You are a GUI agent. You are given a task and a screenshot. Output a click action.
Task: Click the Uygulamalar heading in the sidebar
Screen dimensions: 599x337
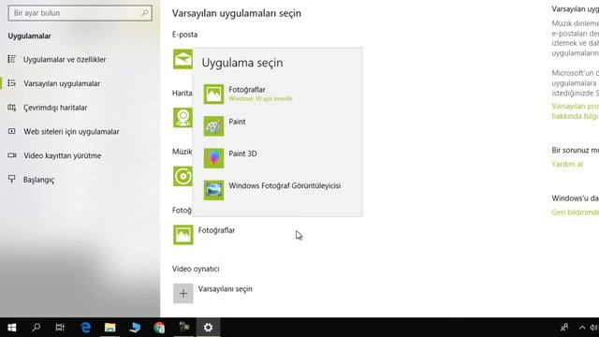point(29,36)
